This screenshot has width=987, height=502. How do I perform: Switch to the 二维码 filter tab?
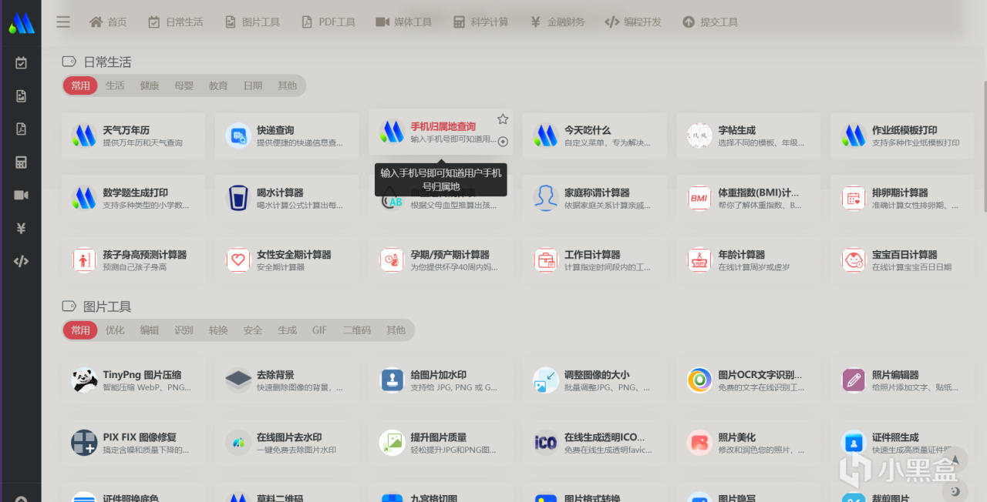point(356,330)
